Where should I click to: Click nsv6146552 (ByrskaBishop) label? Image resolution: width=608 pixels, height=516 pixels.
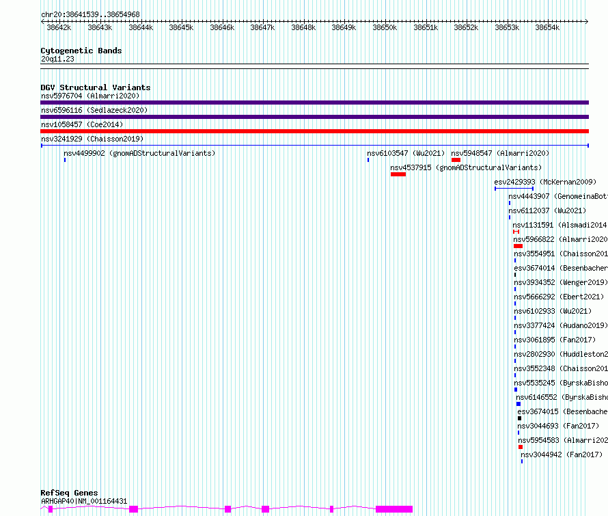(x=562, y=397)
